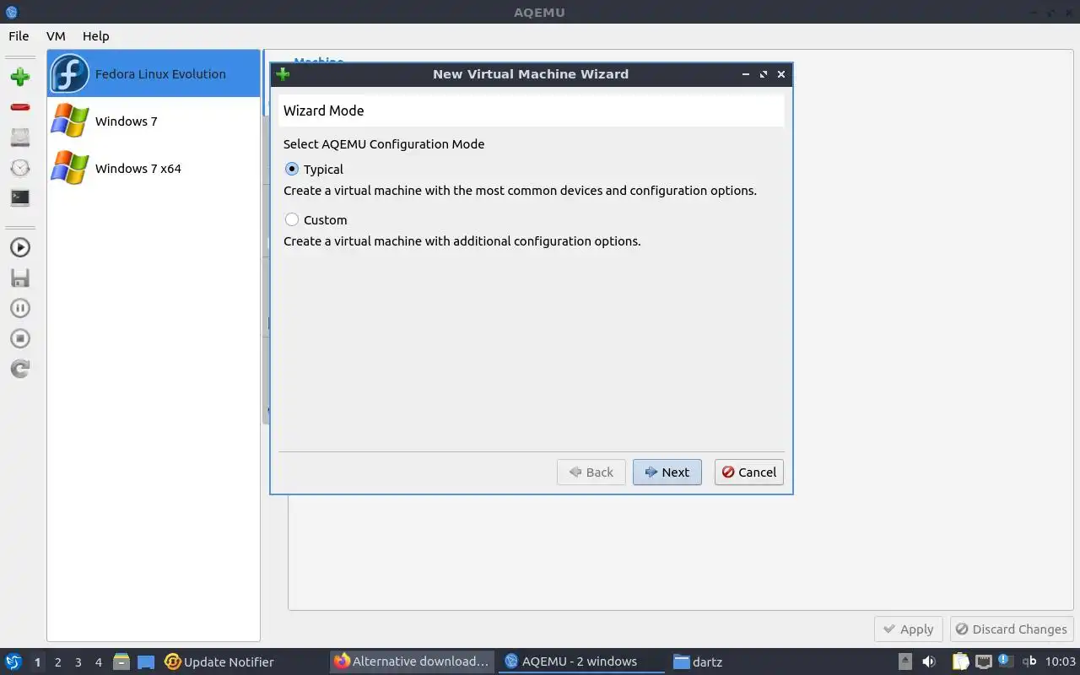The width and height of the screenshot is (1080, 675).
Task: Click the red minus Delete VM toolbar icon
Action: tap(20, 107)
